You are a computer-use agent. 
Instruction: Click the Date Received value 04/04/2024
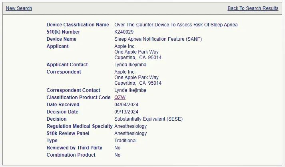point(126,105)
